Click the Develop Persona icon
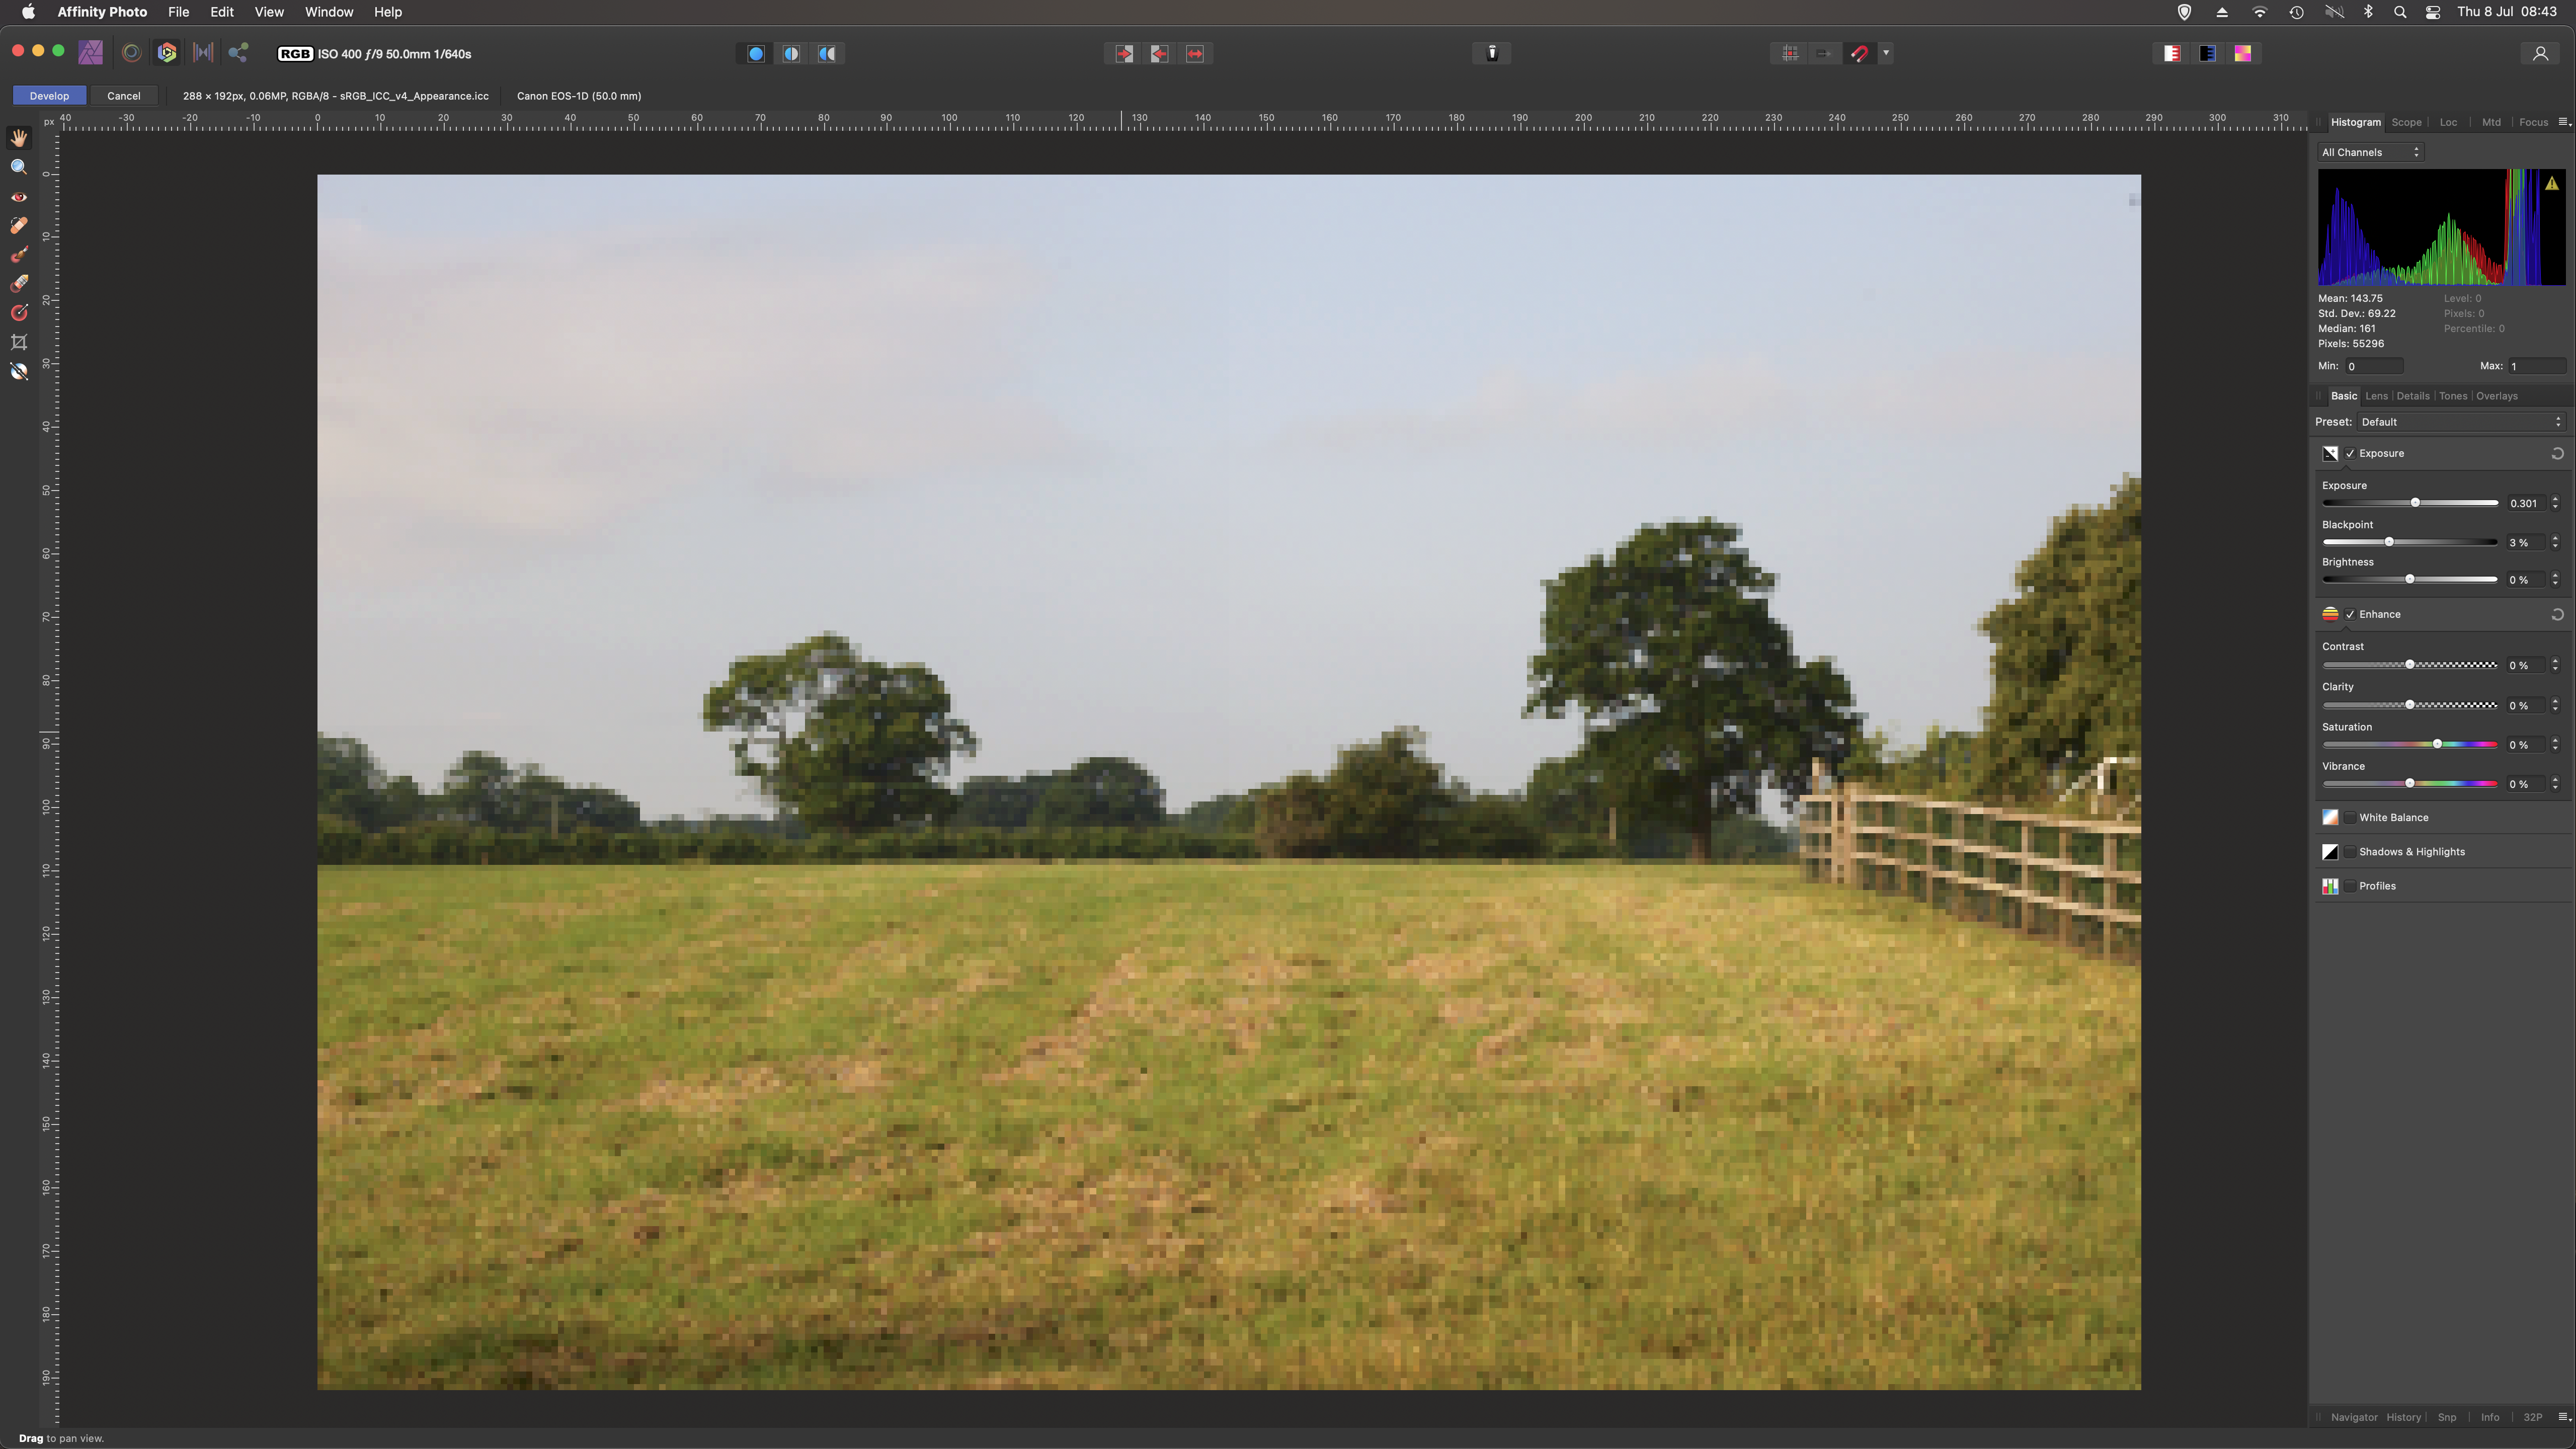Viewport: 2576px width, 1449px height. point(167,53)
